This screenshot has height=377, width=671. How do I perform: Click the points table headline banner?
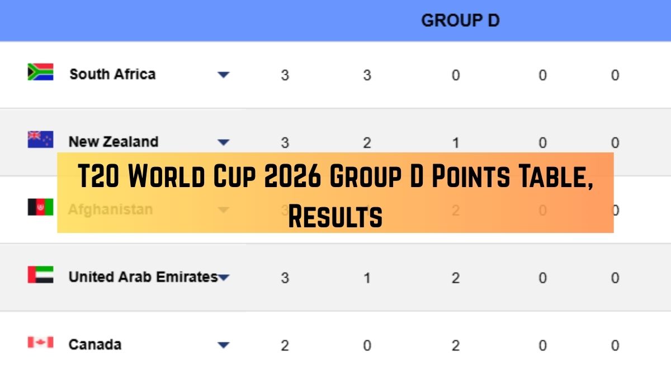(335, 193)
